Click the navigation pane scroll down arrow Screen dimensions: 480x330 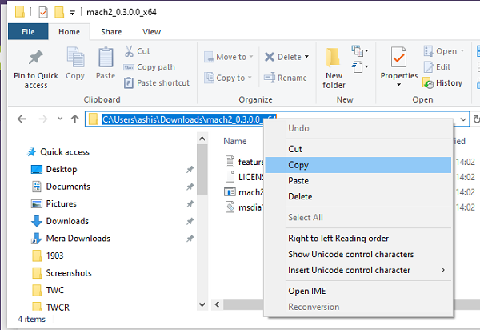click(202, 304)
